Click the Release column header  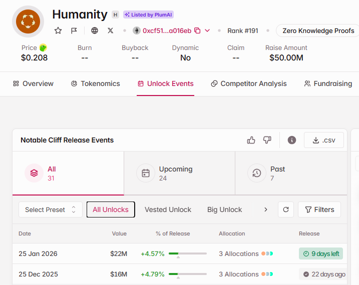pyautogui.click(x=309, y=233)
